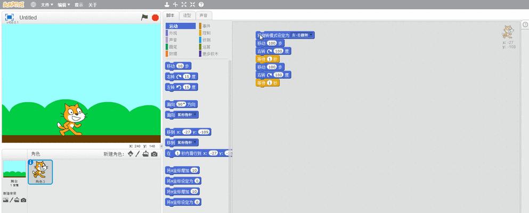Collapse stage with small arrow beside stage
The image size is (529, 213).
pyautogui.click(x=161, y=146)
